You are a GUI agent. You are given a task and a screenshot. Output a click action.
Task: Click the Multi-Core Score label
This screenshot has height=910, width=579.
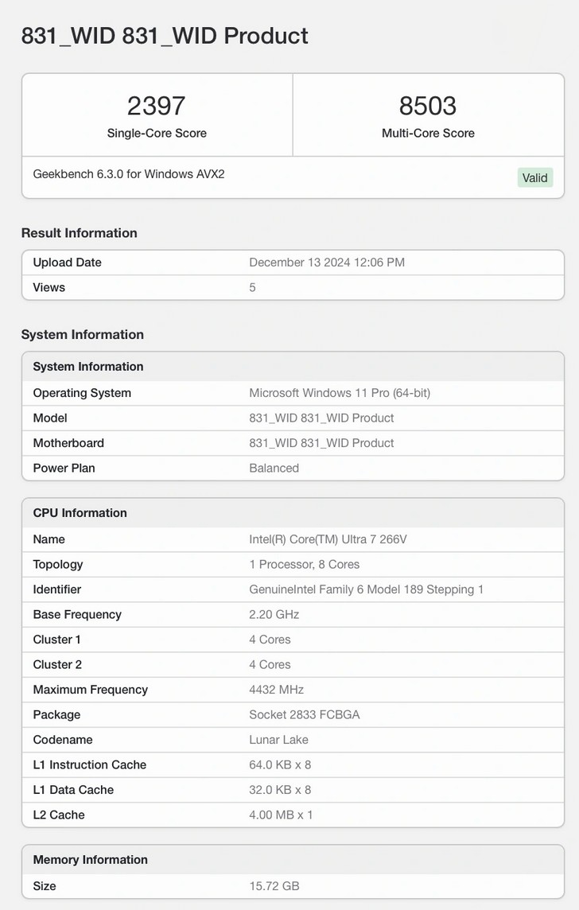coord(428,133)
